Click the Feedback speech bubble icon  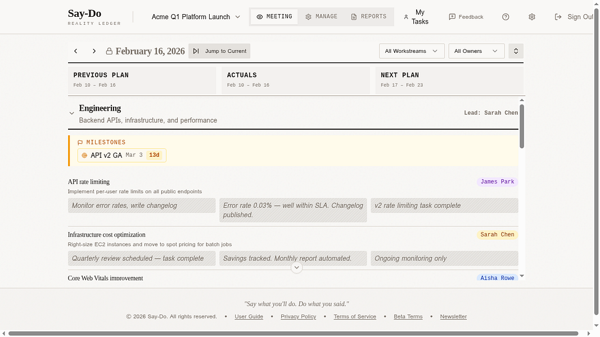pyautogui.click(x=452, y=17)
